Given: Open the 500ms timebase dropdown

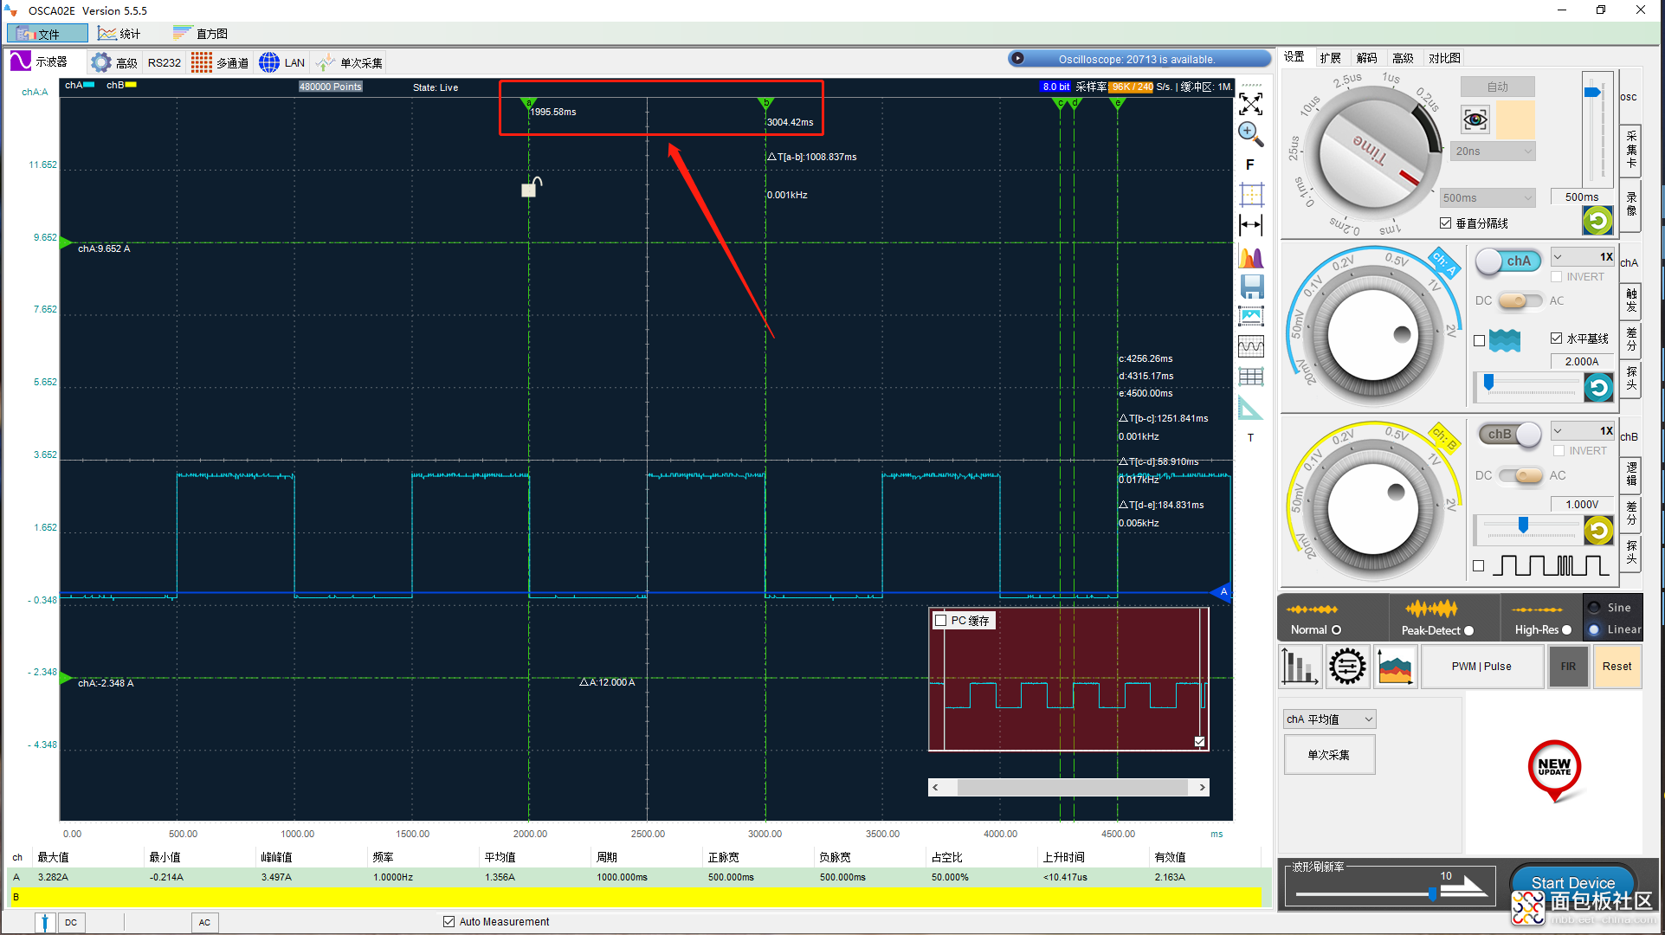Looking at the screenshot, I should coord(1487,198).
